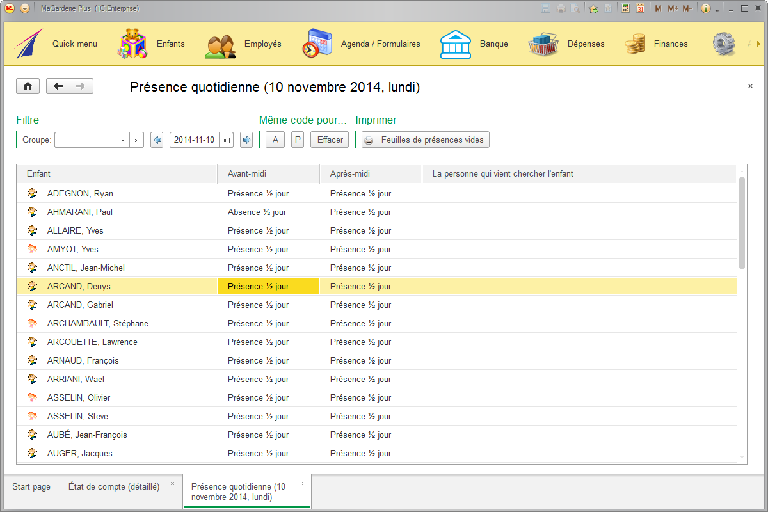The width and height of the screenshot is (768, 512).
Task: Open the Groupe dropdown list
Action: (122, 140)
